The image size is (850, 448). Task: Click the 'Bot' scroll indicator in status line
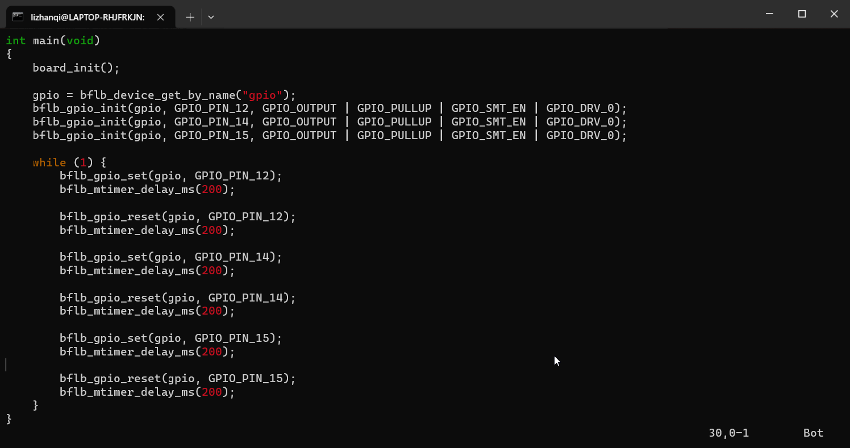813,433
